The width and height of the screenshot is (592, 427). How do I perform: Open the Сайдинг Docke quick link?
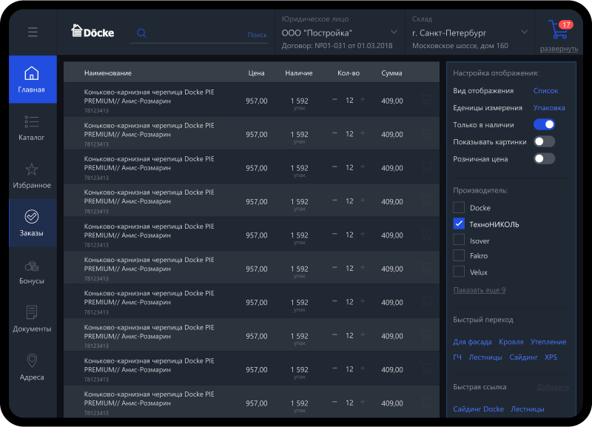click(478, 409)
